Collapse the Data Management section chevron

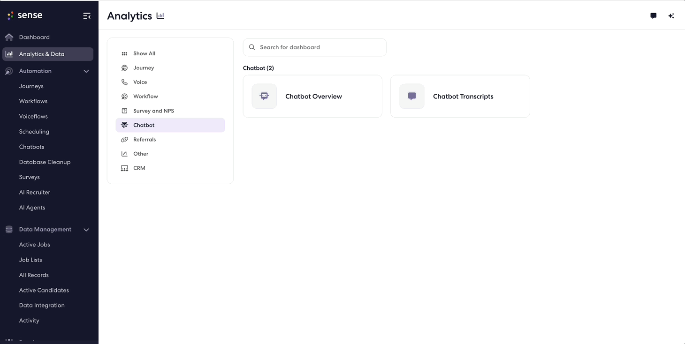click(x=86, y=230)
